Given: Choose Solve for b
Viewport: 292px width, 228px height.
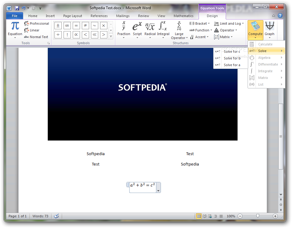Looking at the screenshot, I should coord(231,58).
